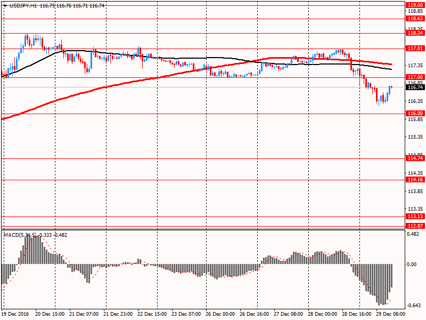The image size is (426, 320).
Task: Click the chart menu triangle beside USDJPY,H1
Action: (5, 6)
